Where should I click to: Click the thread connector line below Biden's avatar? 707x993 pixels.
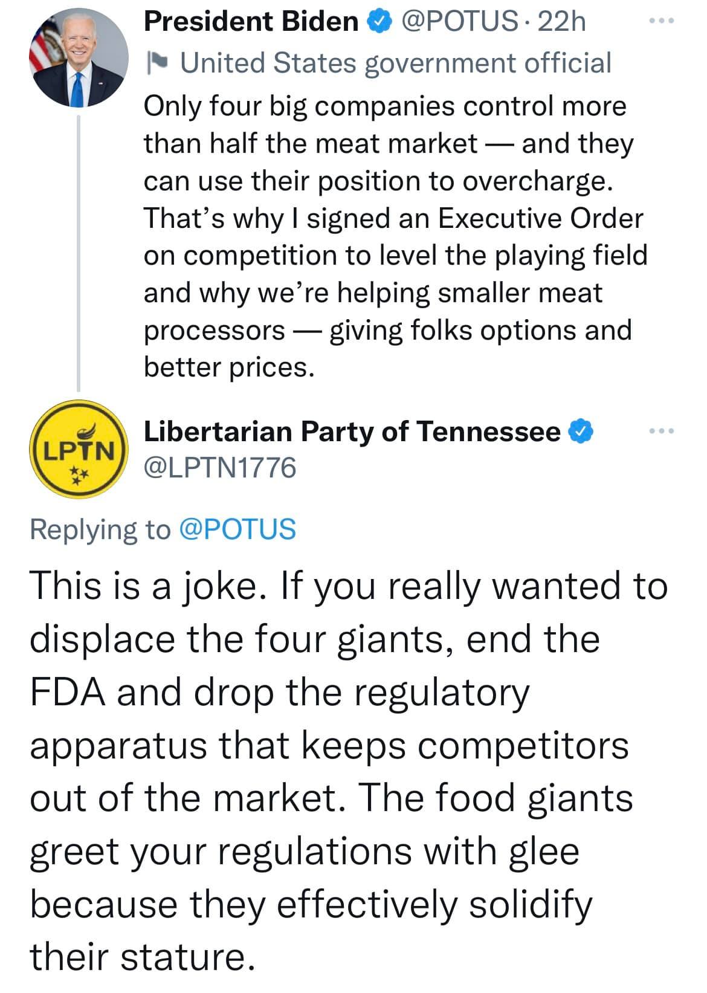click(79, 252)
